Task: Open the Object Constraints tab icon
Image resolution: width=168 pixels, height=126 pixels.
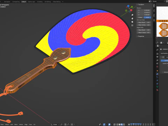Action: pyautogui.click(x=157, y=84)
